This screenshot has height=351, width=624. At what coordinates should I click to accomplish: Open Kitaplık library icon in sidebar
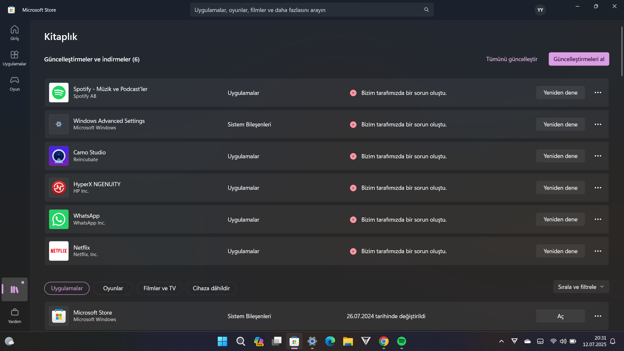(x=14, y=289)
